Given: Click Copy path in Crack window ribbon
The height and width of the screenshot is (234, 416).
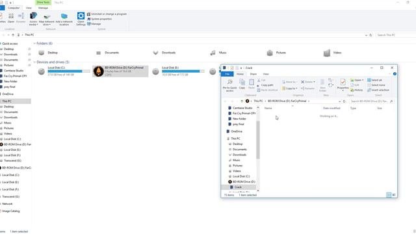Looking at the screenshot, I should (265, 85).
